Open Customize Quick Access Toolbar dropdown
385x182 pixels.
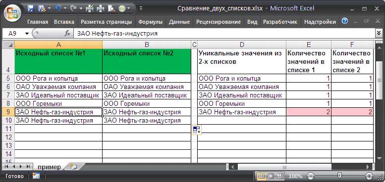point(141,8)
